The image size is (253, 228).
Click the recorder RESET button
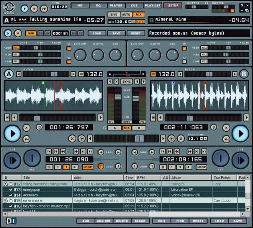click(x=136, y=33)
